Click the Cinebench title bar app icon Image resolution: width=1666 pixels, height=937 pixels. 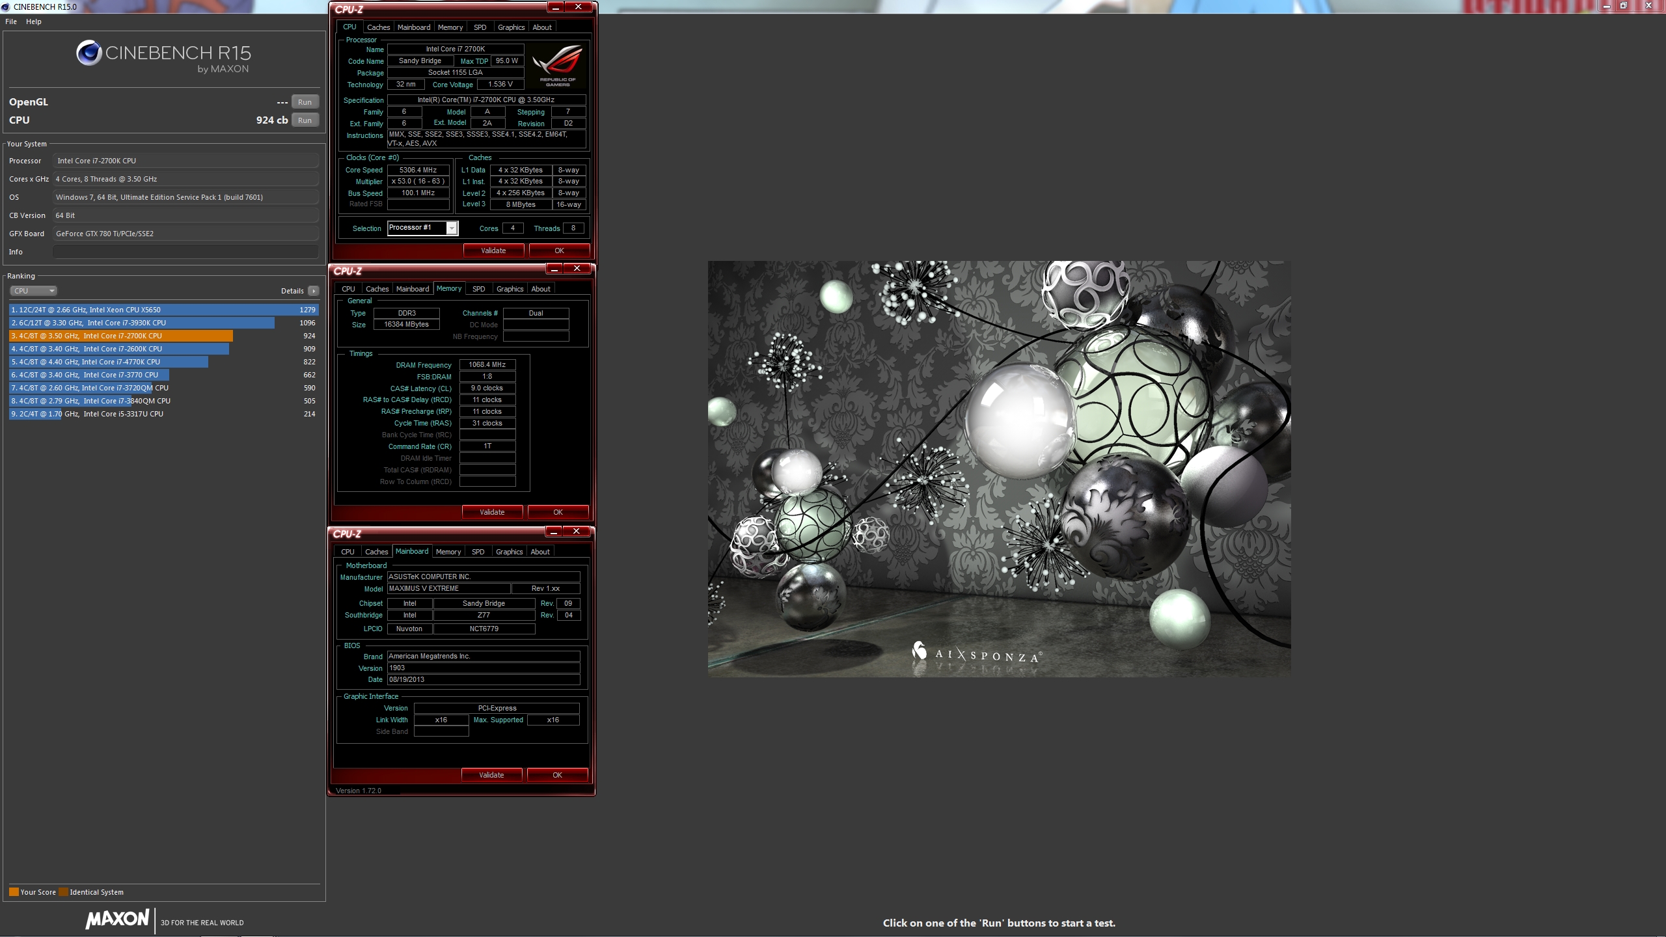click(6, 7)
